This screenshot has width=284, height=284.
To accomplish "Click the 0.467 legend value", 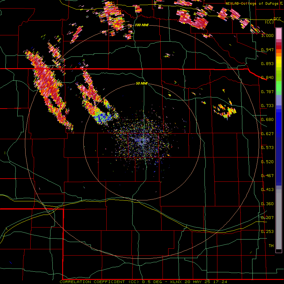I will coord(267,176).
